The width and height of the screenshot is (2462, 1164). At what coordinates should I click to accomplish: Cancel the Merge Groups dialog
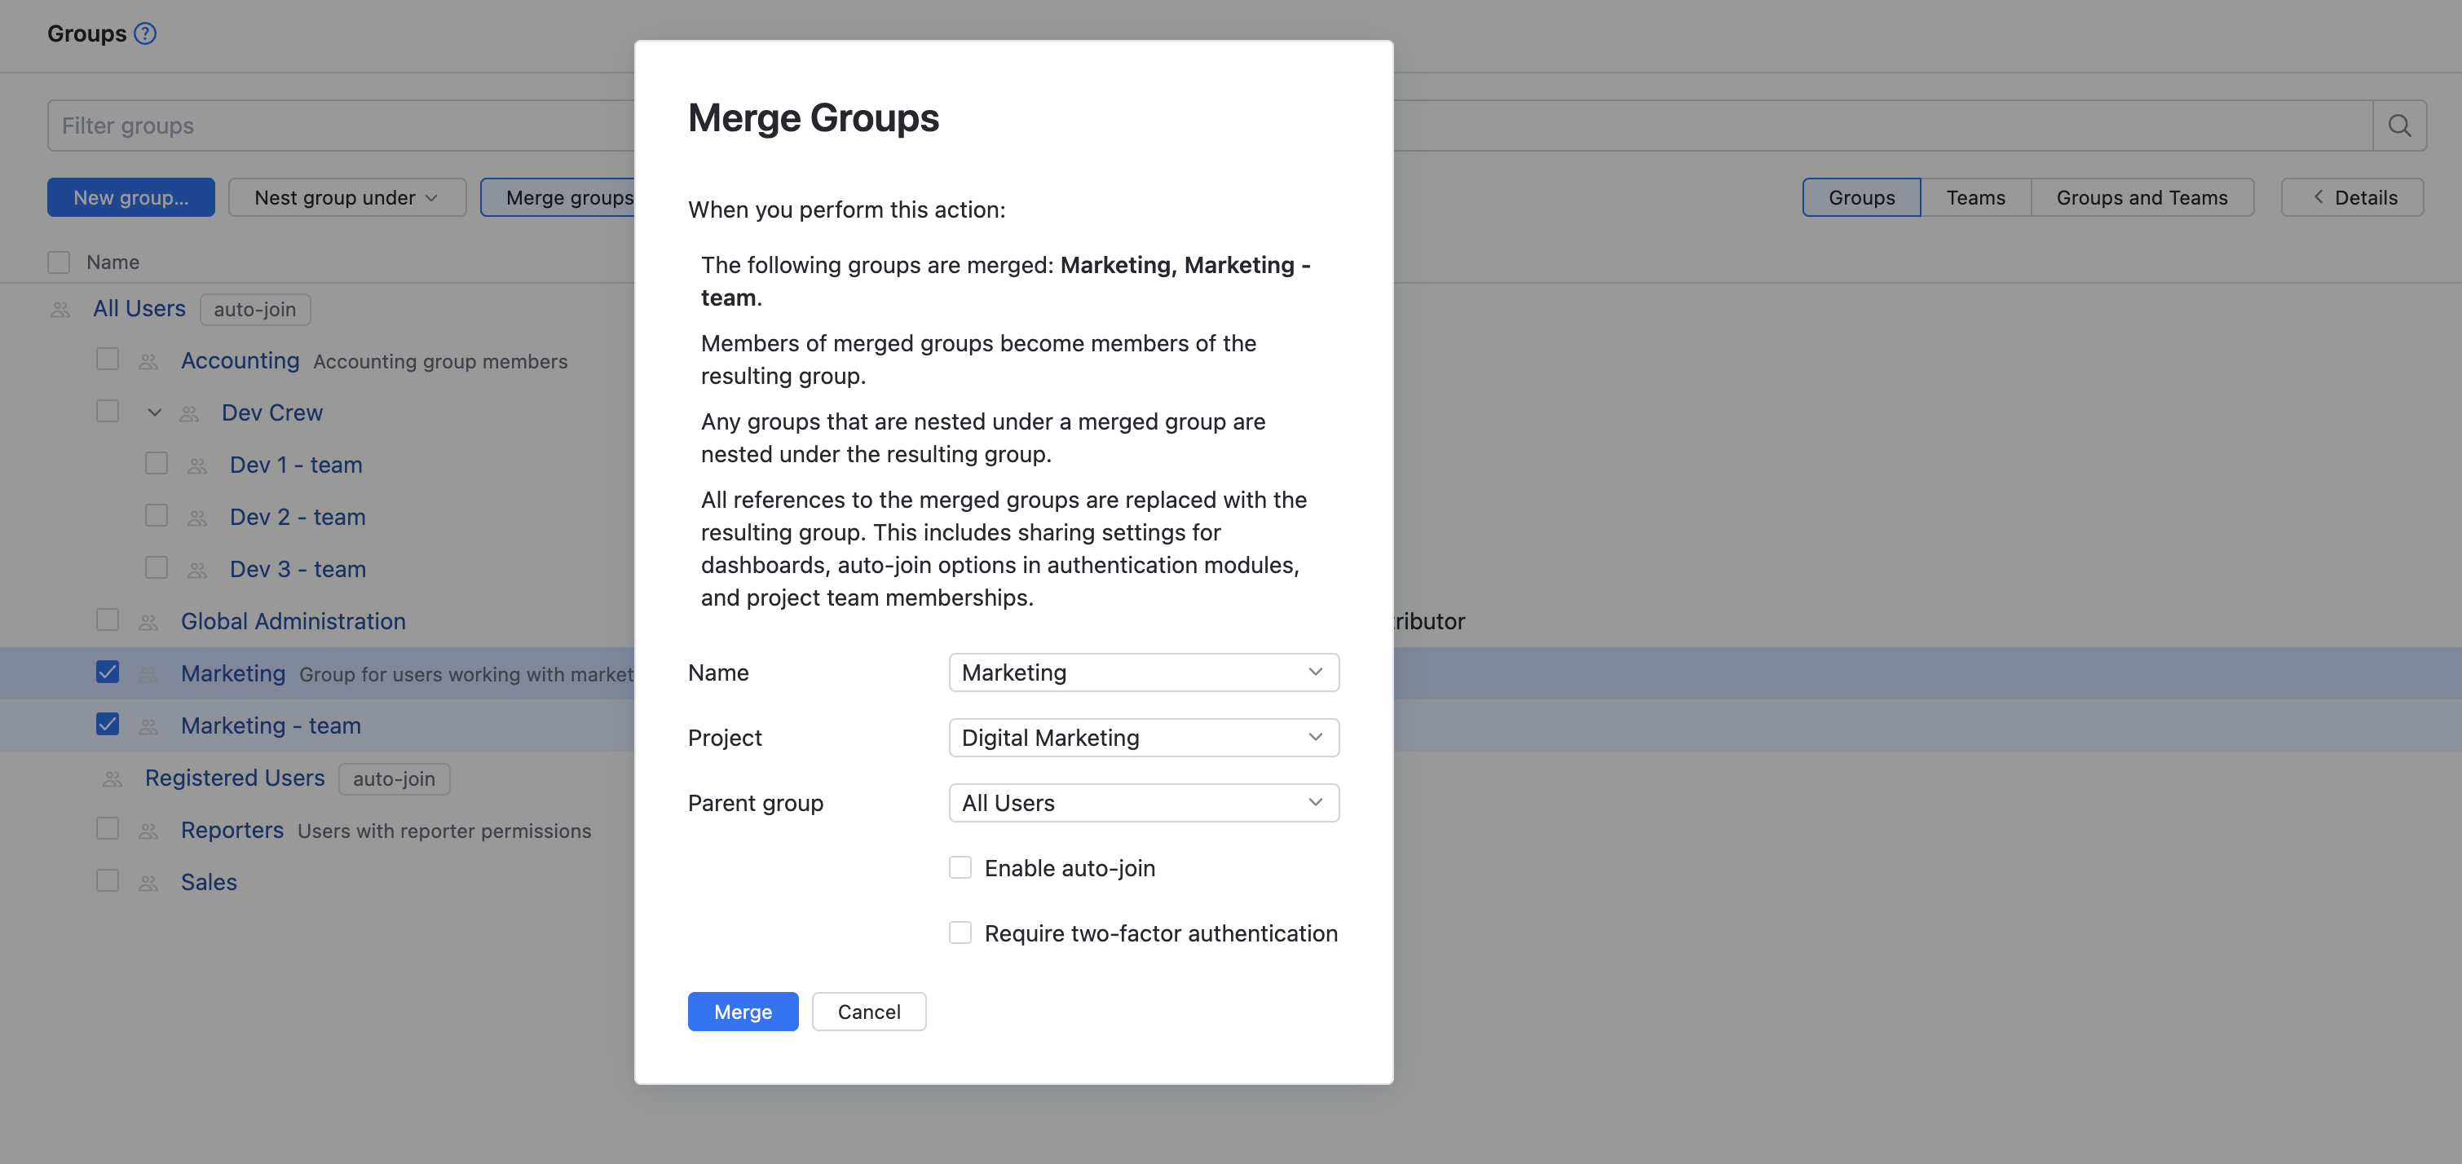coord(868,1011)
